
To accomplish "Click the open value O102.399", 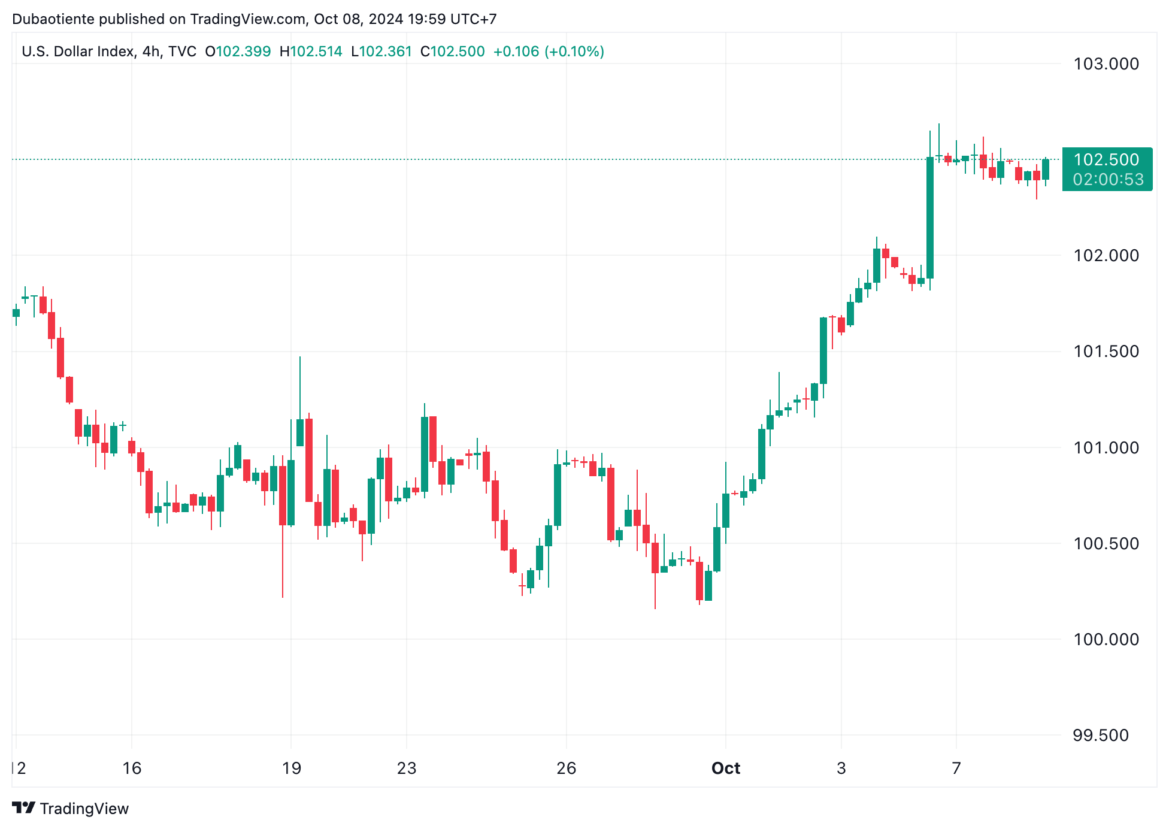I will 238,52.
